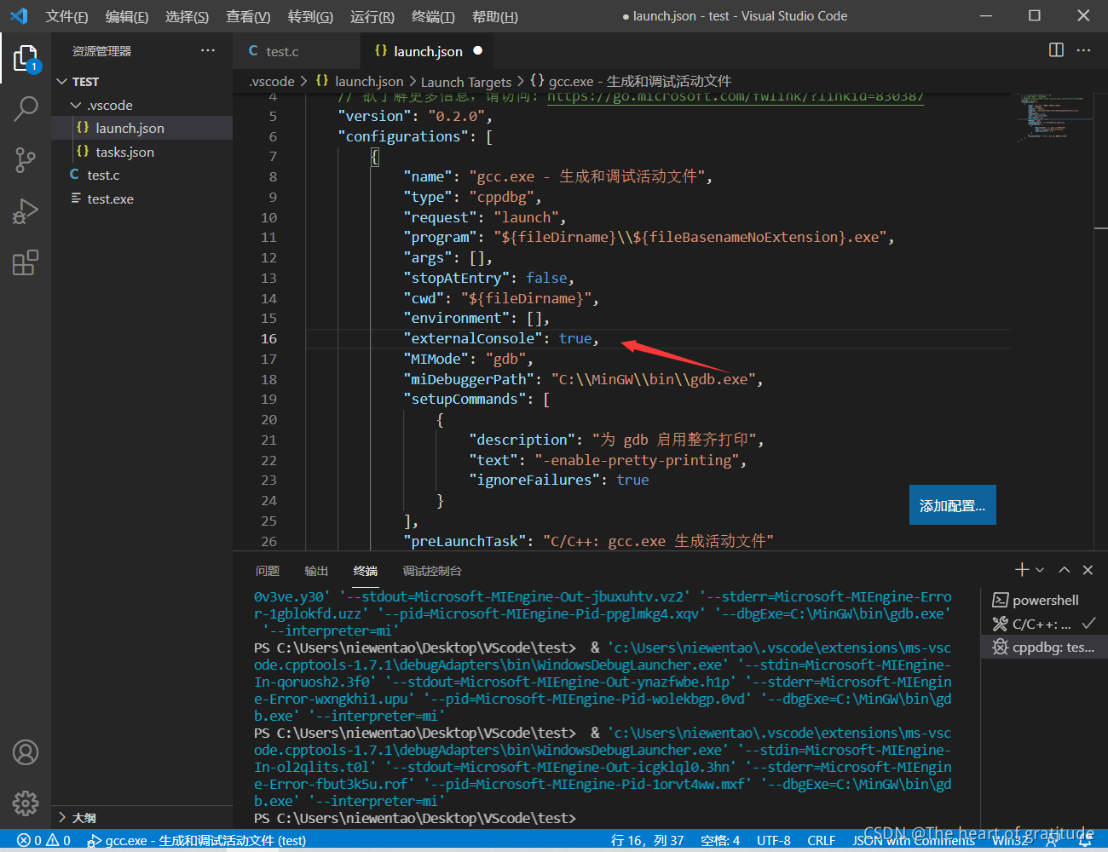1108x852 pixels.
Task: Open the 编辑(E) Edit menu
Action: point(126,16)
